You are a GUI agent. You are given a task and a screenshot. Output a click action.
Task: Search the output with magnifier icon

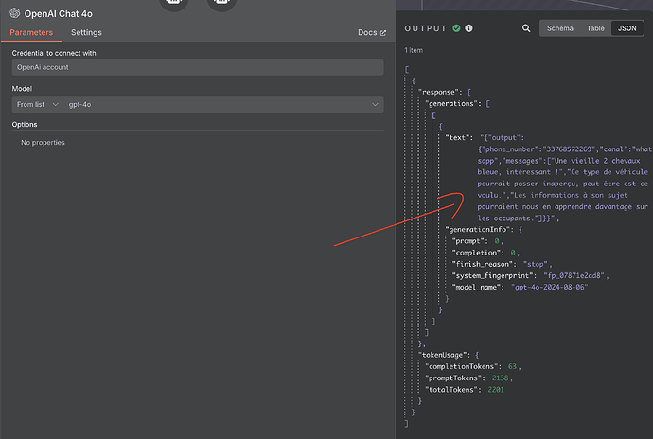pos(526,28)
